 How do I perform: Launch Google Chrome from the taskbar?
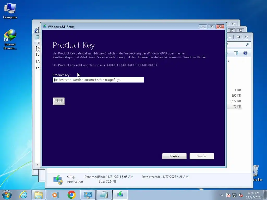[x=71, y=195]
